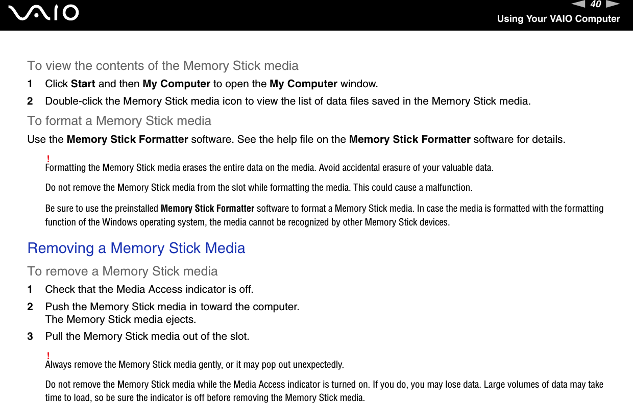Open the 'Using Your VAIO Computer' header link

coord(558,19)
